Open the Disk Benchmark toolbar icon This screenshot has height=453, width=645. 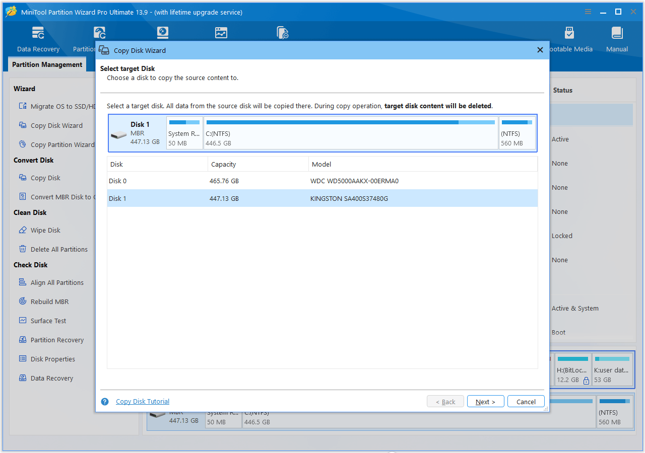pos(162,33)
